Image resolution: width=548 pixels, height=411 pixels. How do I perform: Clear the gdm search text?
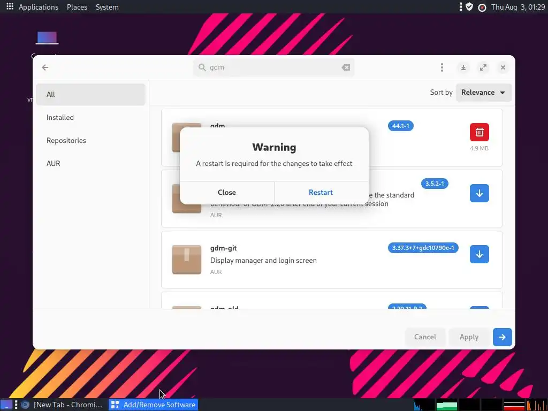(x=346, y=67)
